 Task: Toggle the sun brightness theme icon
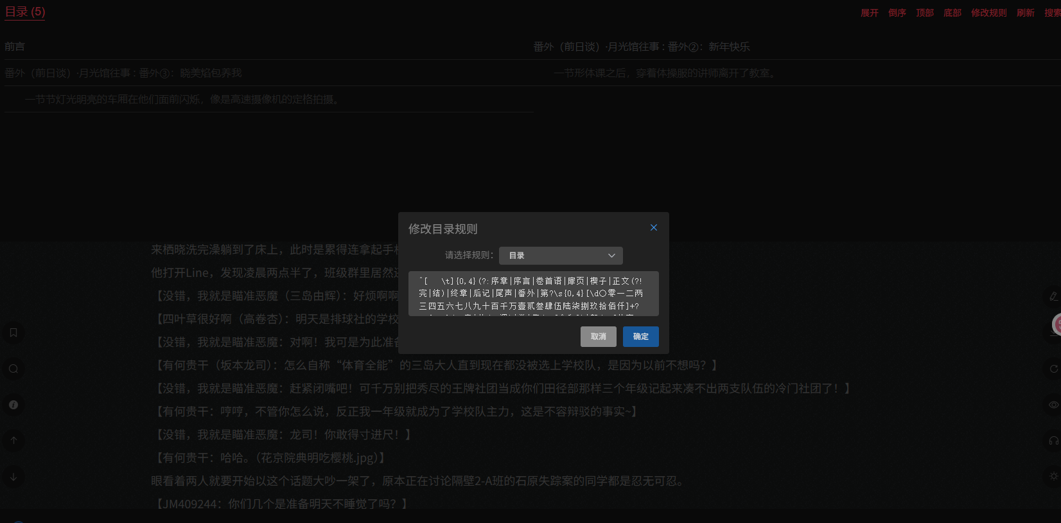1053,477
